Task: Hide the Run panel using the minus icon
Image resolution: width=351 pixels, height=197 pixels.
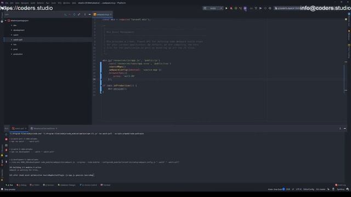Action: [345, 129]
